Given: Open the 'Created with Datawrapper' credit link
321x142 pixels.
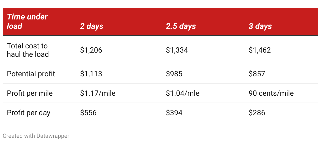Looking at the screenshot, I should 36,136.
